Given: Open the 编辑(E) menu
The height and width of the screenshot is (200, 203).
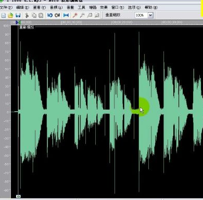Looking at the screenshot, I should pyautogui.click(x=22, y=7).
